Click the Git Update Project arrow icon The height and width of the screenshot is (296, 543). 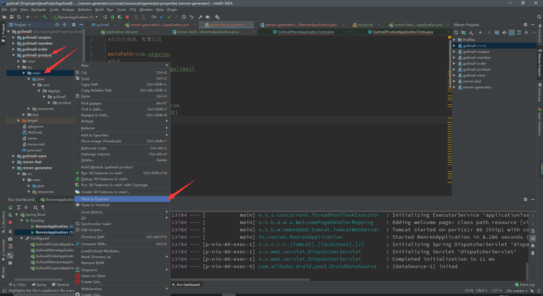click(x=162, y=17)
